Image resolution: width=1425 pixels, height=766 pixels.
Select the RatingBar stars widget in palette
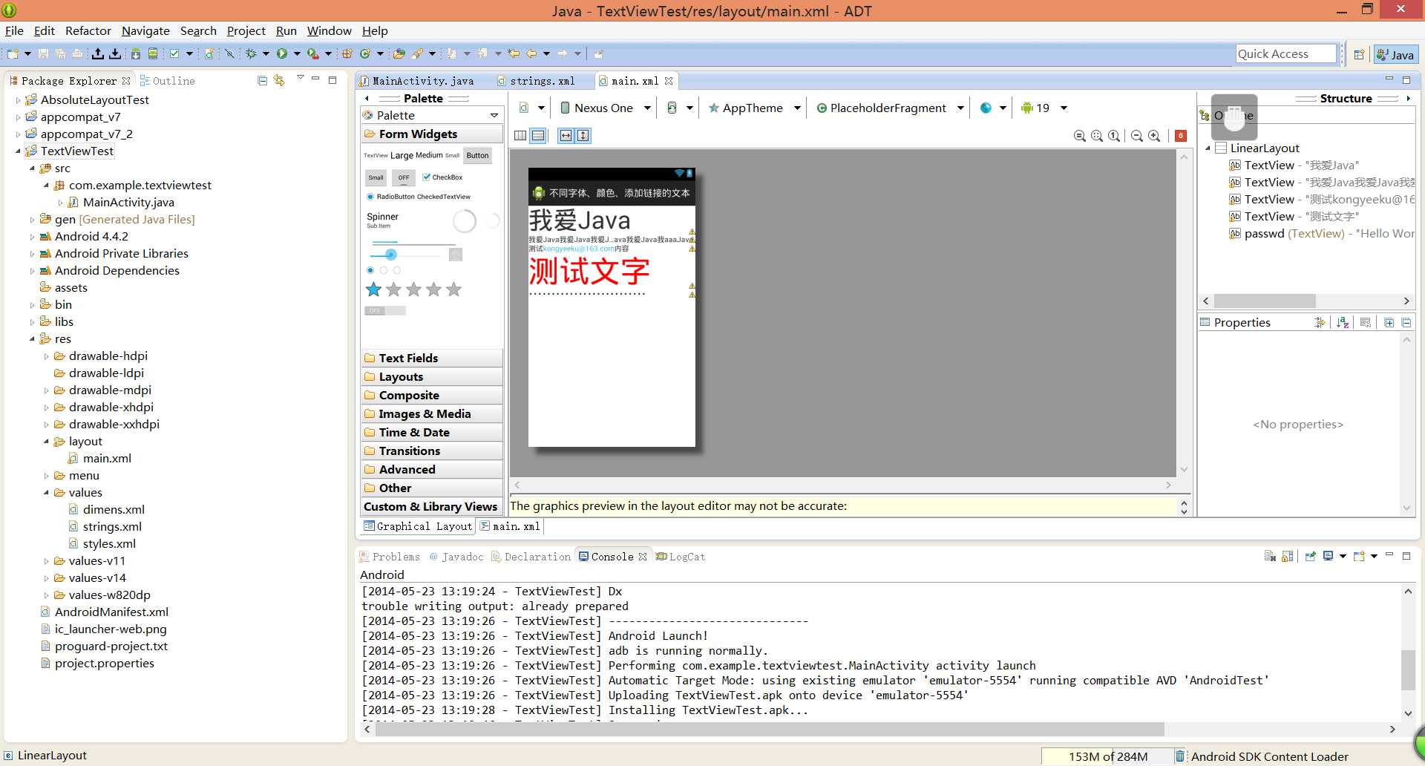[x=414, y=289]
